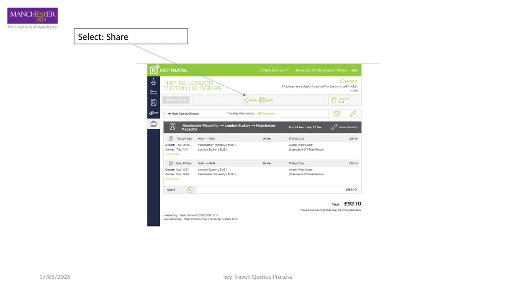The image size is (516, 290).
Task: Click the 'TRIP TO LONDON EUSTON' title
Action: click(192, 86)
